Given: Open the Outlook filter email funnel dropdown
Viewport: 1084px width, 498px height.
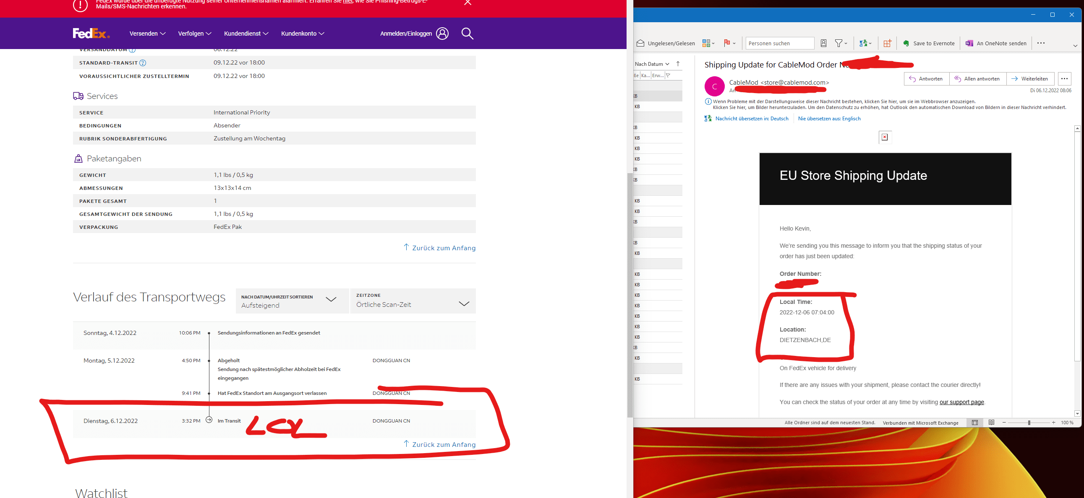Looking at the screenshot, I should click(x=841, y=43).
